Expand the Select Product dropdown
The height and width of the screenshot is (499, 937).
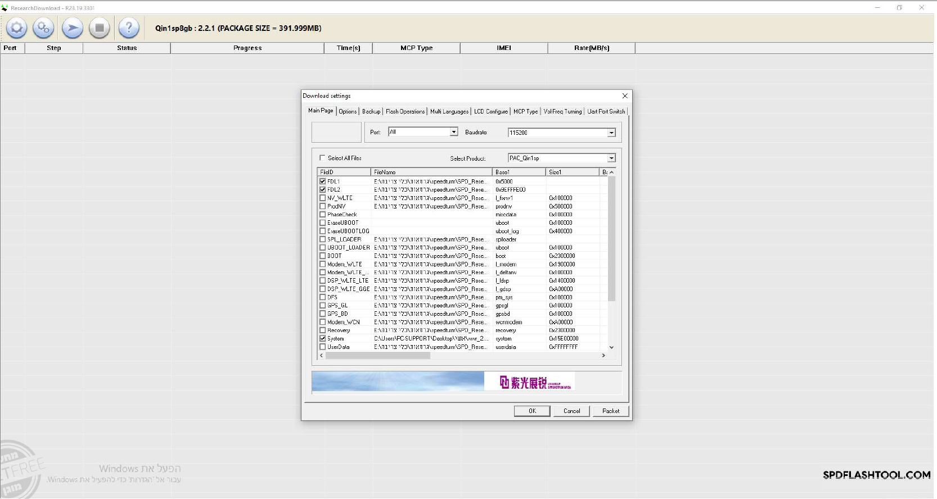click(x=611, y=158)
